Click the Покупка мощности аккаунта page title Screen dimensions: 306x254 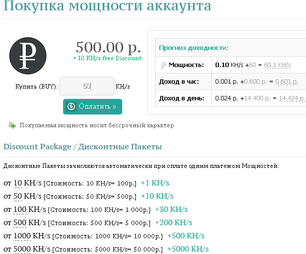(108, 6)
